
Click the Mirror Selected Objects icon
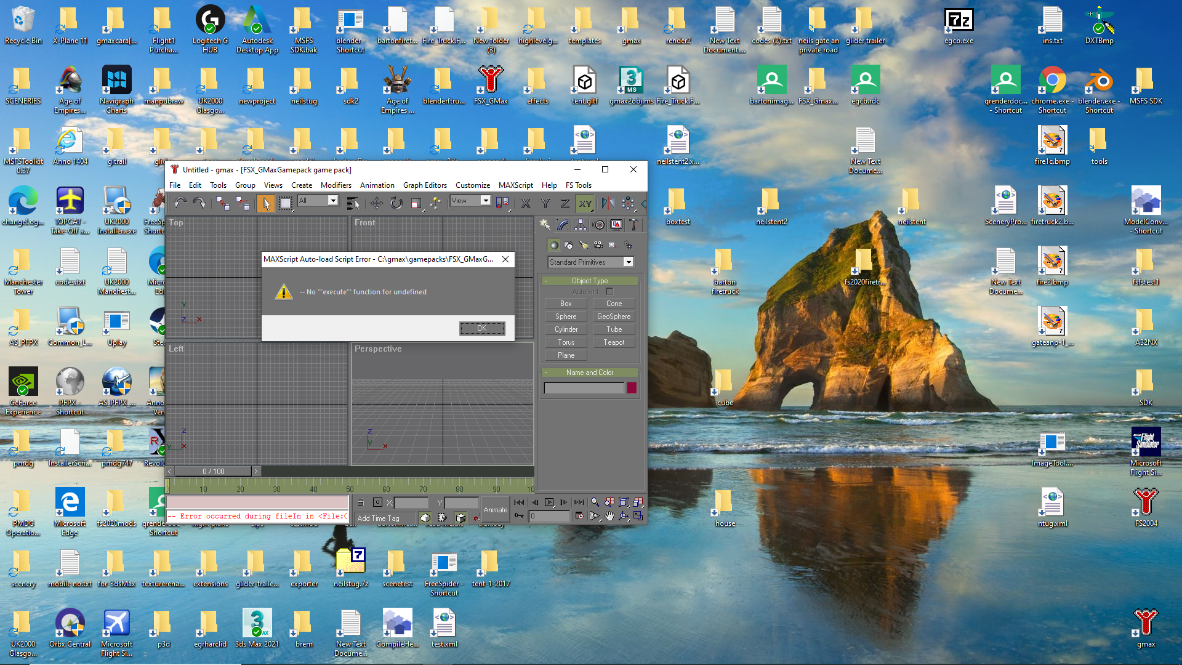608,203
